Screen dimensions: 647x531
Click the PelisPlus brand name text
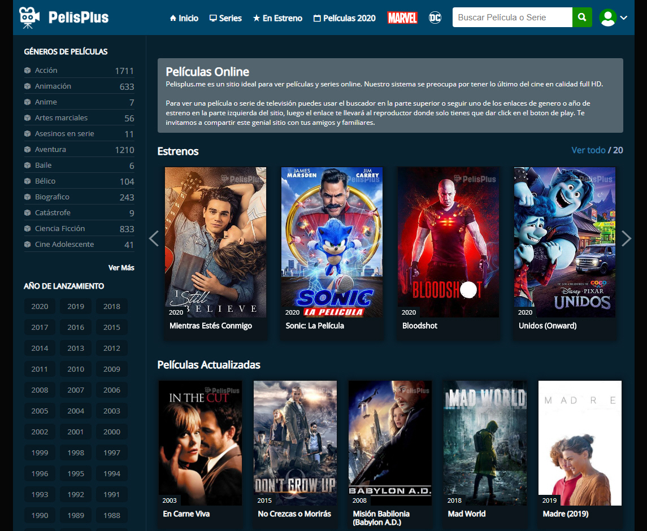(79, 18)
